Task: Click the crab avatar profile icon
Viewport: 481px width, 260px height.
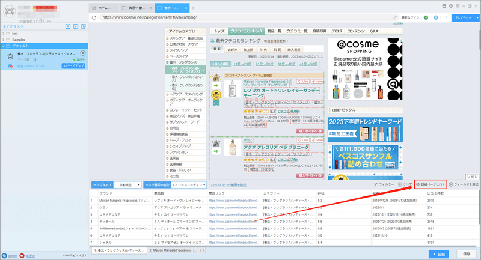Action: click(x=9, y=11)
